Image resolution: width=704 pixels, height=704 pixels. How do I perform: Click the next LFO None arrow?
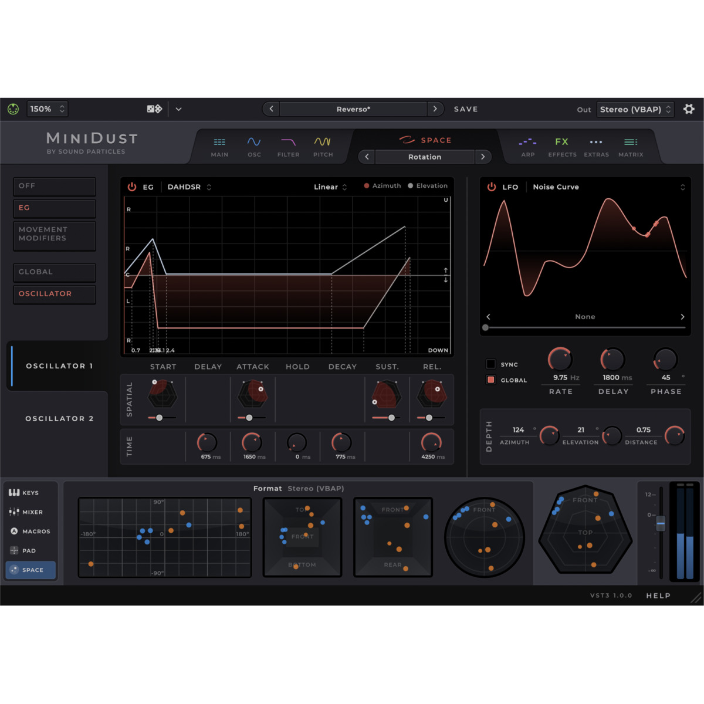click(682, 317)
